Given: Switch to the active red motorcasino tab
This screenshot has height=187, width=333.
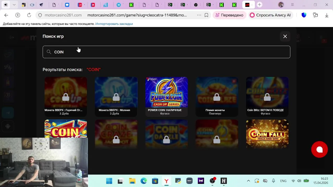Looking at the screenshot, I should [x=247, y=5].
